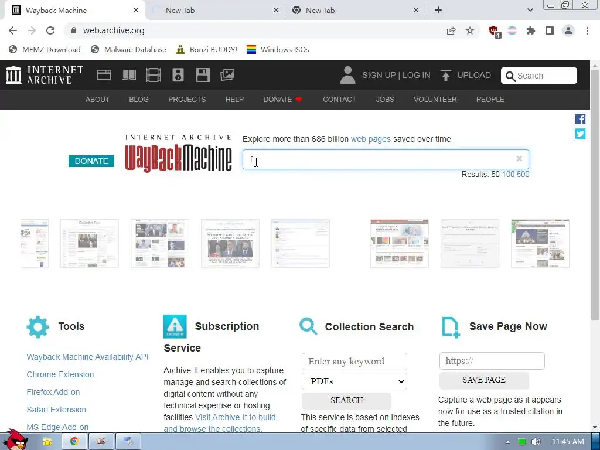Screen dimensions: 600x450
Task: Share on Twitter icon
Action: point(580,134)
